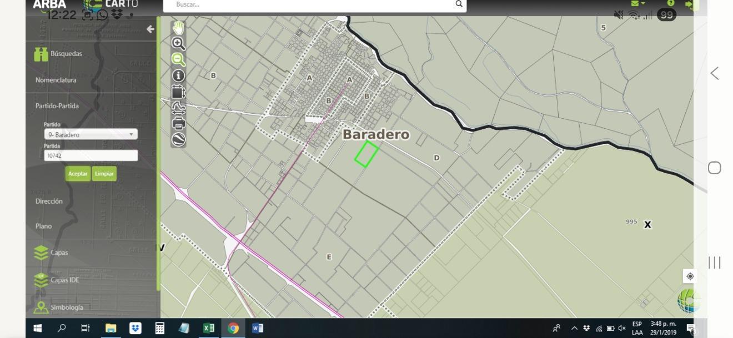Click the green highlighted parcel on map
Viewport: 733px width, 338px height.
pos(366,154)
